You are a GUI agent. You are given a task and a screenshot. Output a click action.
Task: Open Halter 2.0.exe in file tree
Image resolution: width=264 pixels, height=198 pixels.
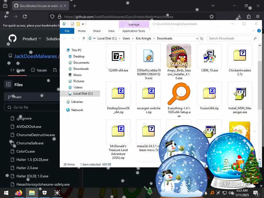click(27, 168)
